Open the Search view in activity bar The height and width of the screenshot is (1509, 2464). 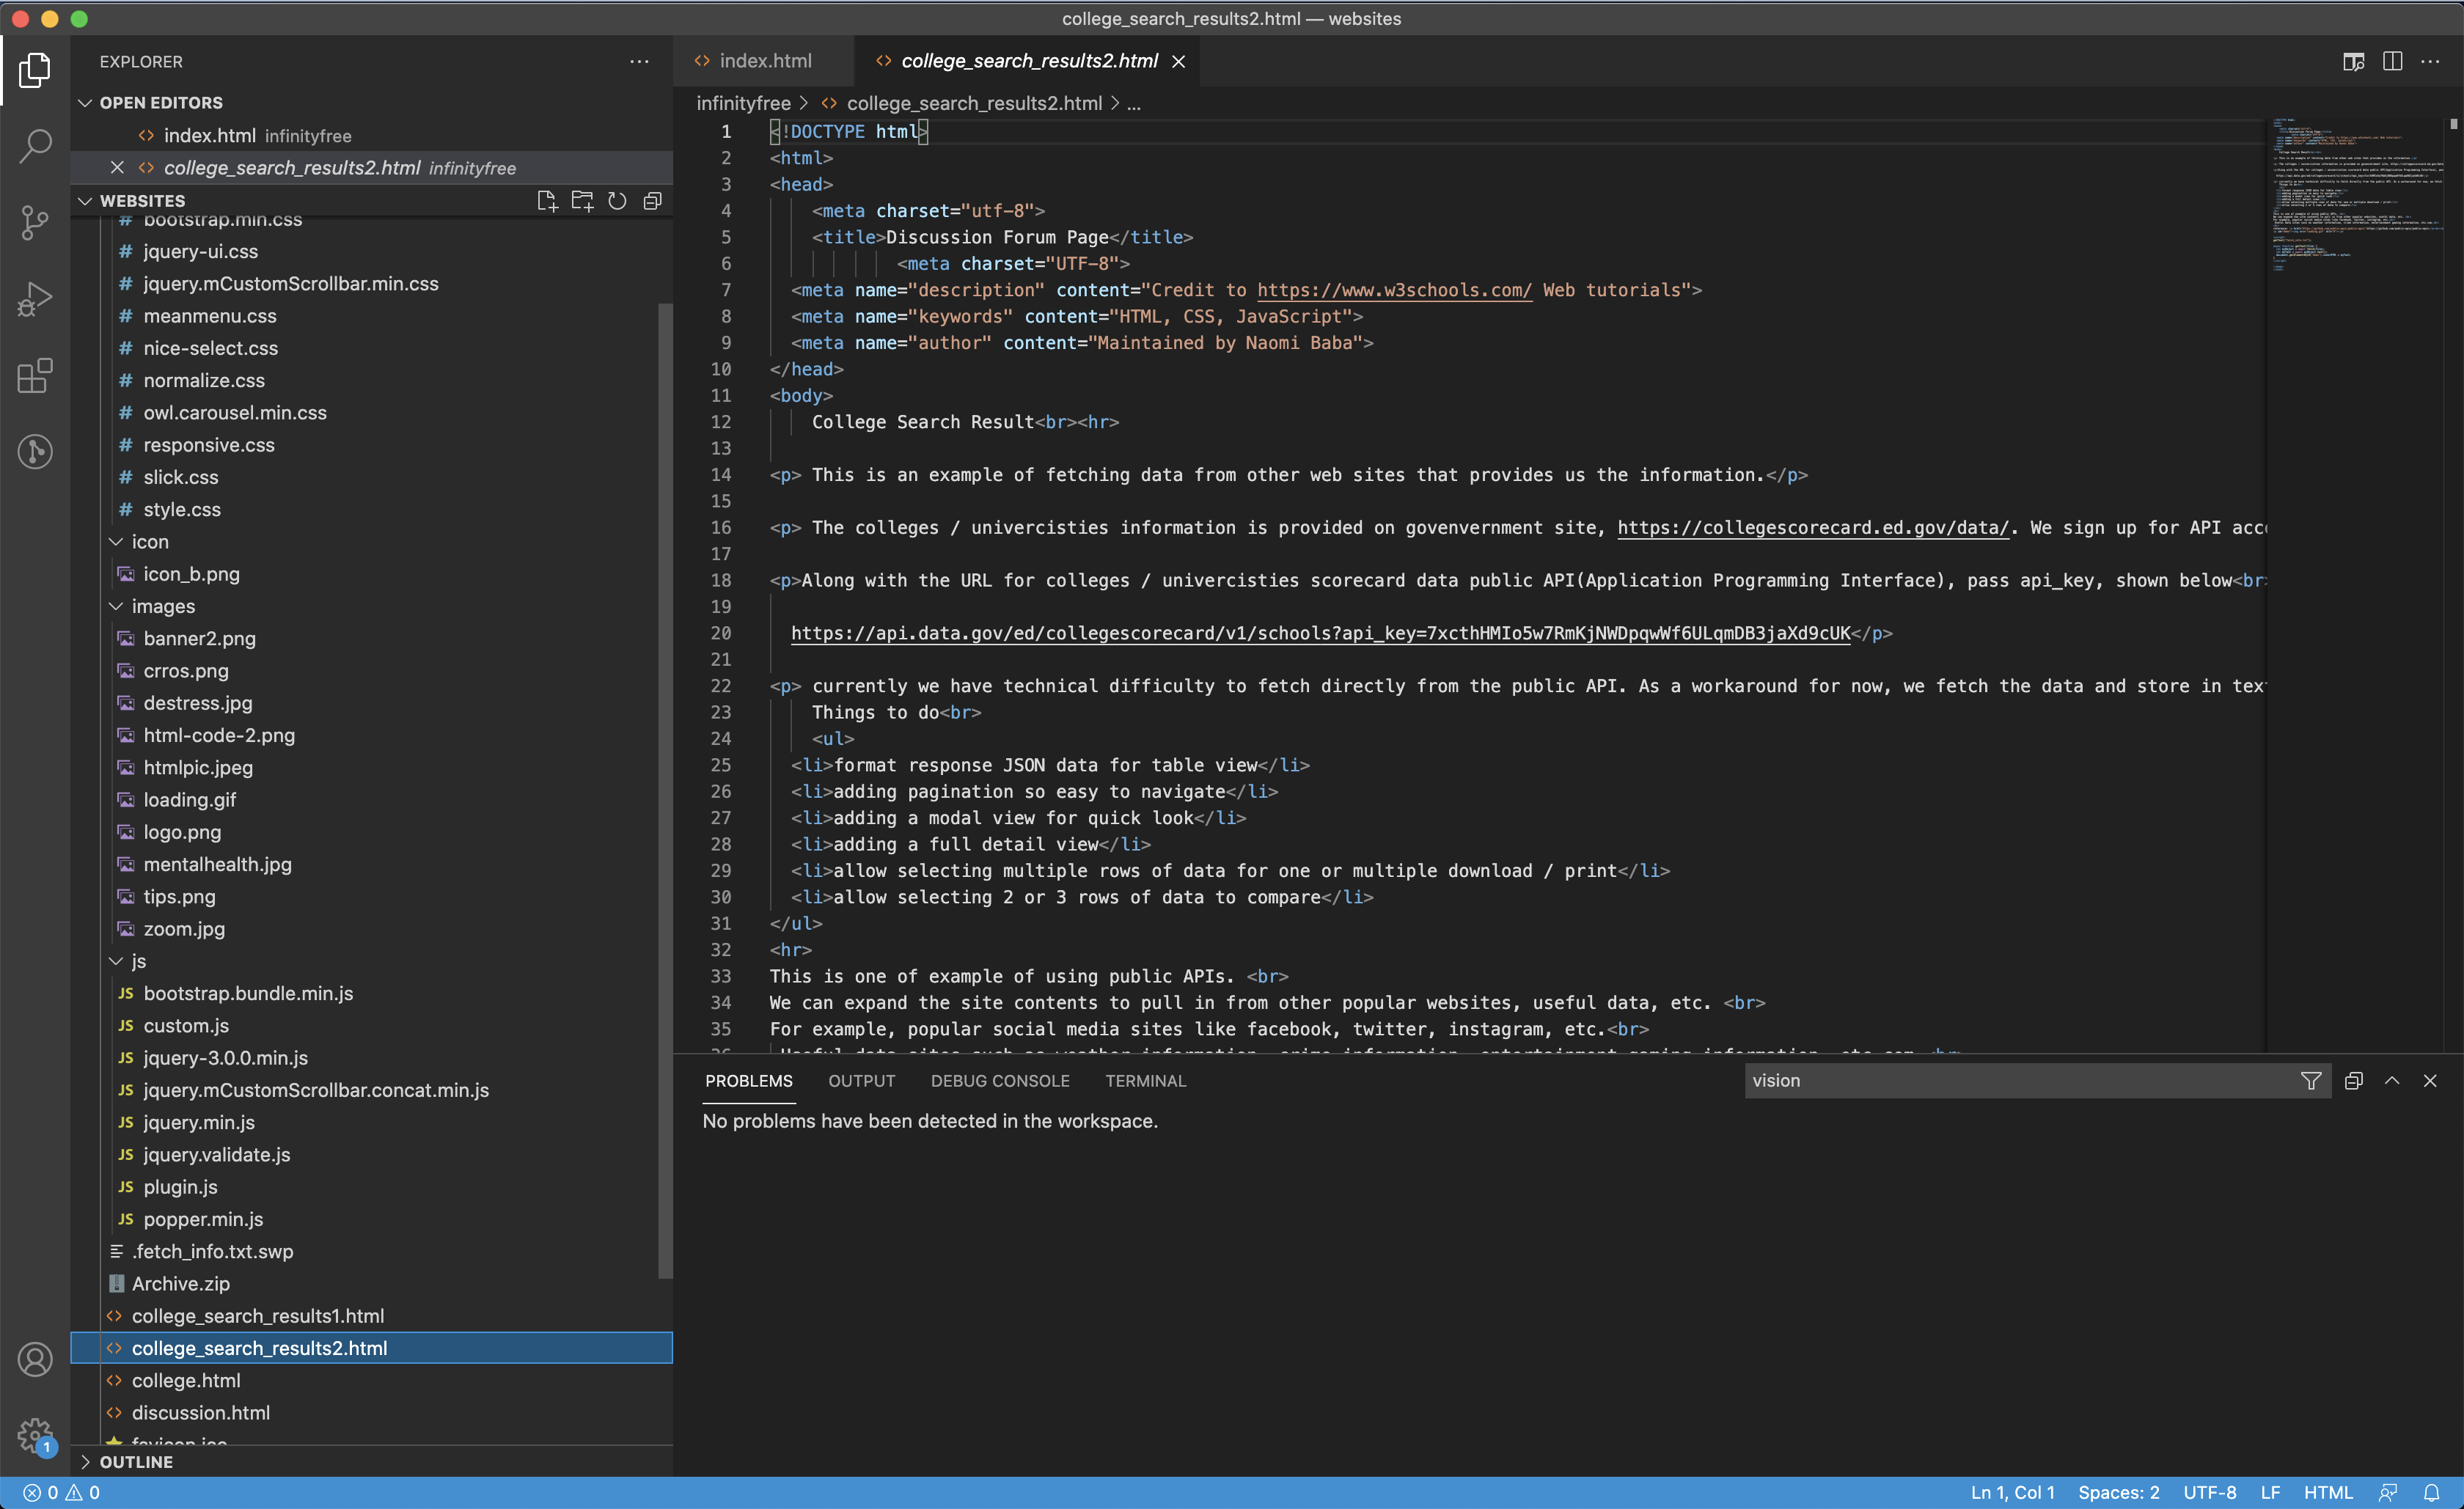[35, 146]
